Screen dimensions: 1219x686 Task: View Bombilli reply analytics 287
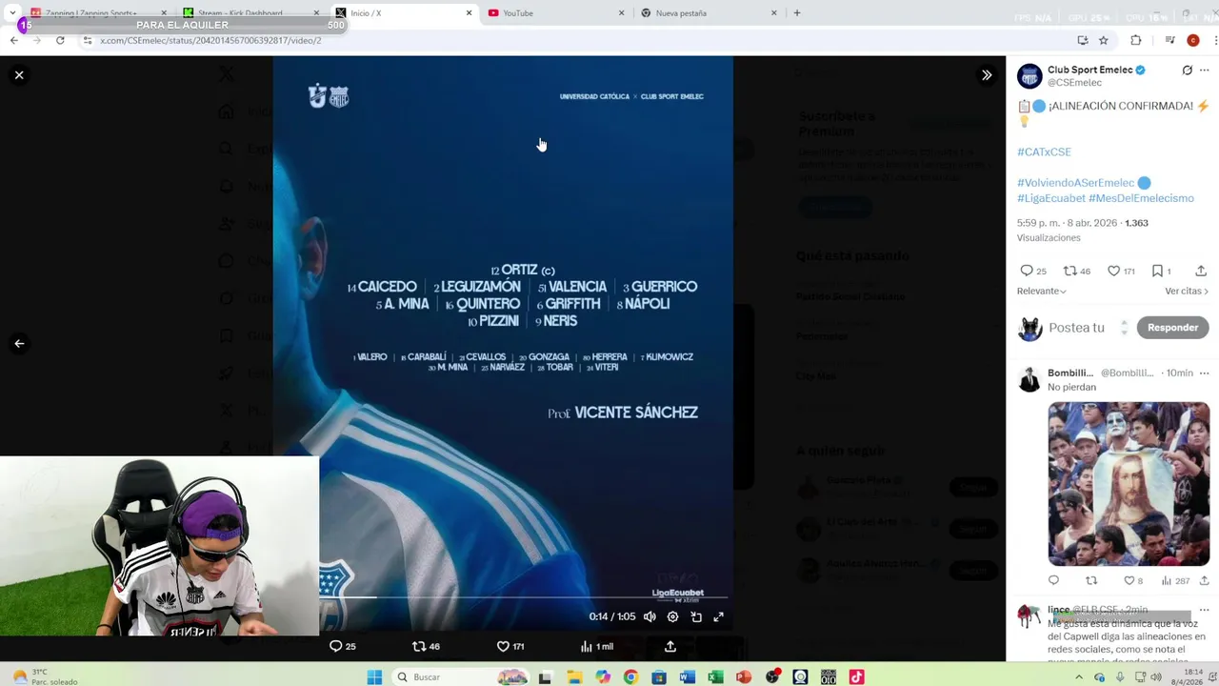(1175, 580)
